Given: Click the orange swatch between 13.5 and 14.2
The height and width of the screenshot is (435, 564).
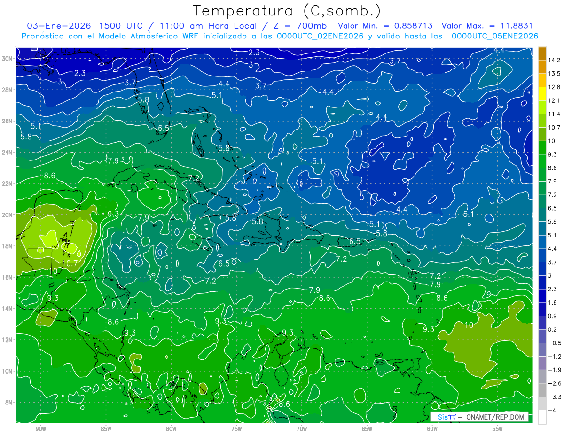Looking at the screenshot, I should point(542,67).
